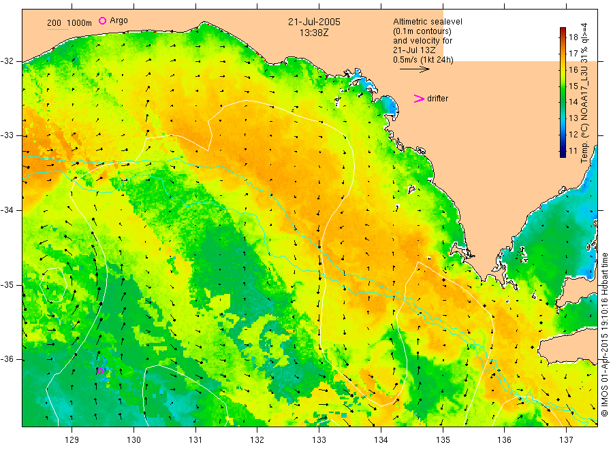Click the longitude label 136
Image resolution: width=613 pixels, height=449 pixels.
(x=504, y=440)
